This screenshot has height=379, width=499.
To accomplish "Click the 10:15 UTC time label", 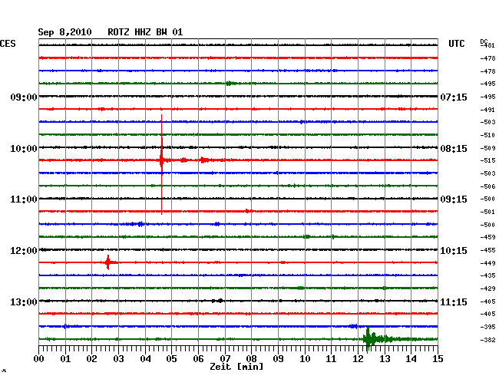I will 454,251.
